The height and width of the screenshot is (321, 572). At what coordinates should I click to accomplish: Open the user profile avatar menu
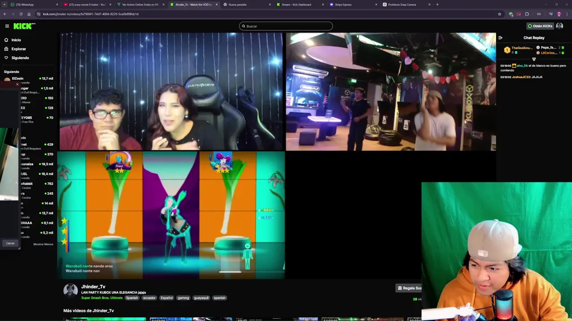(x=559, y=26)
